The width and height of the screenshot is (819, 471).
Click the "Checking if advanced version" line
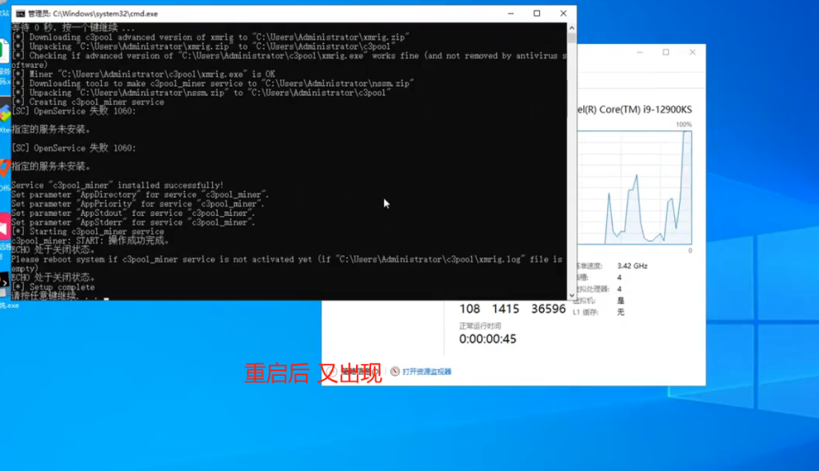(289, 60)
